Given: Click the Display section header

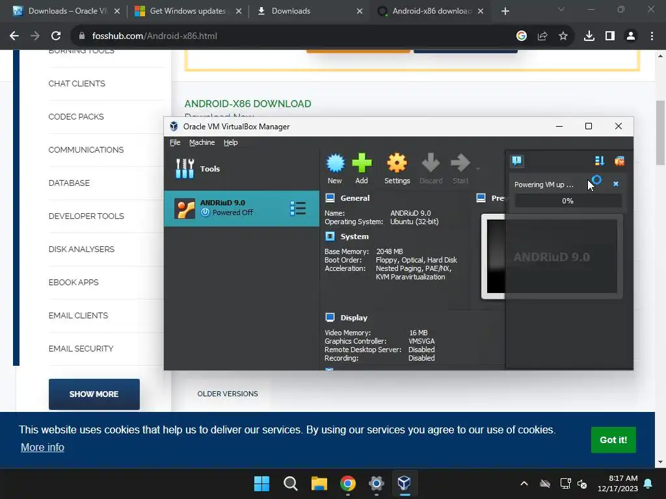Looking at the screenshot, I should 353,318.
